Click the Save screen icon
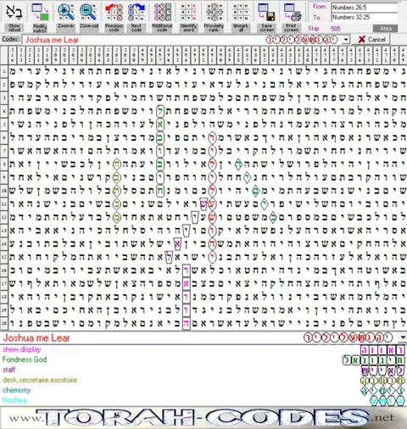The height and width of the screenshot is (429, 407). click(266, 12)
